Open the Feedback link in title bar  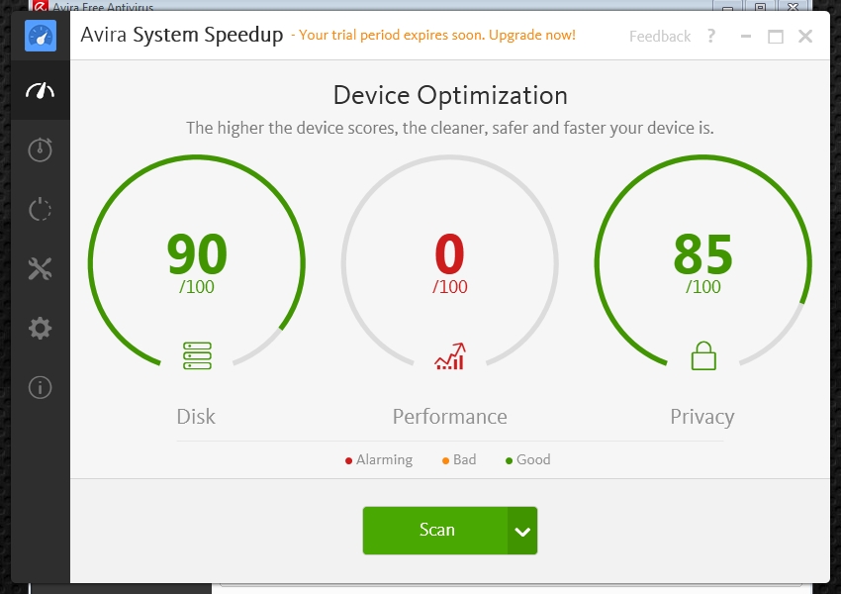click(660, 36)
